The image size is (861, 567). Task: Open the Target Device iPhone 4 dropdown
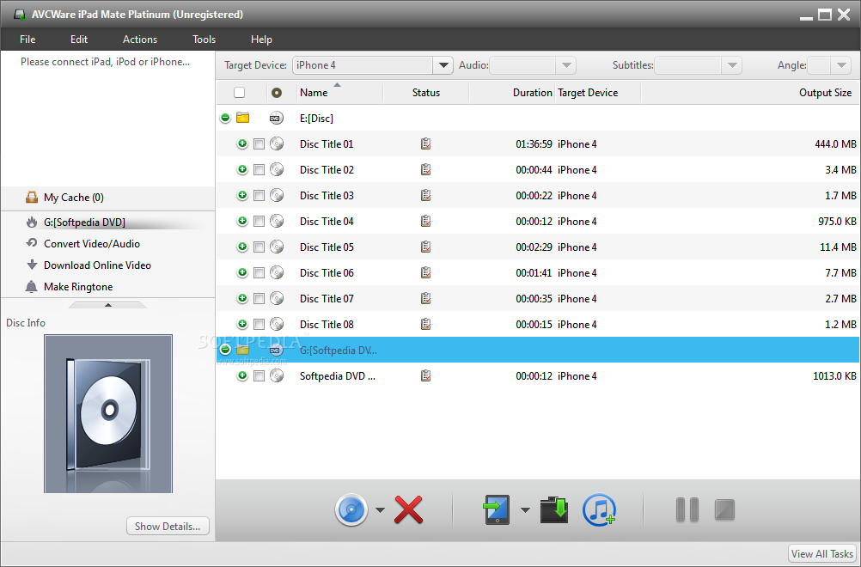(x=443, y=65)
